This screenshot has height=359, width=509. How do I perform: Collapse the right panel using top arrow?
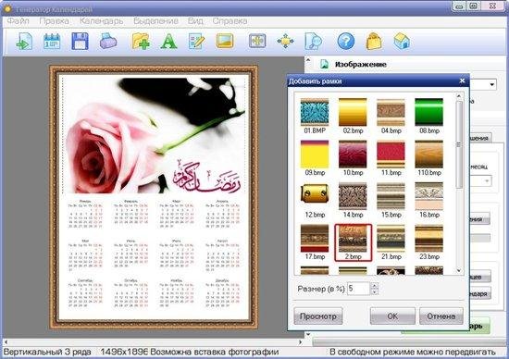[x=308, y=60]
